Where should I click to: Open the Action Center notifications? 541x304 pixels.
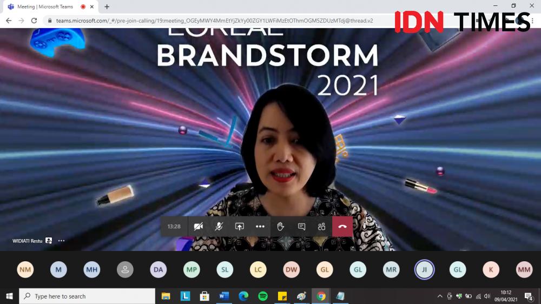(x=529, y=296)
